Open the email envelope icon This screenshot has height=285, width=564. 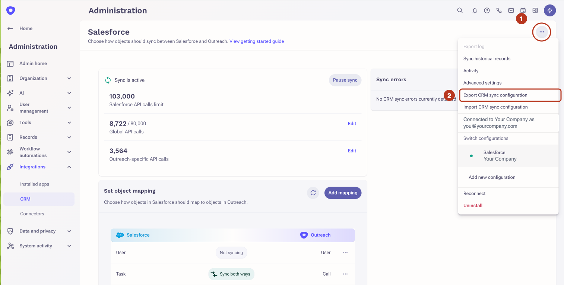pyautogui.click(x=511, y=10)
